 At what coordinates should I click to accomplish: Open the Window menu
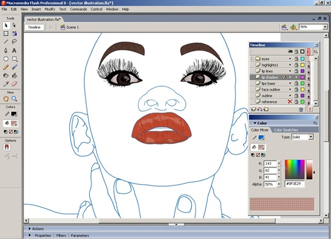(x=112, y=9)
